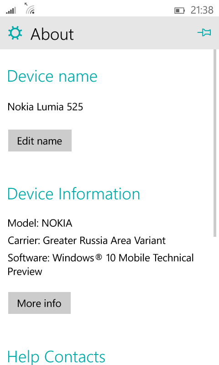This screenshot has height=365, width=219.
Task: Tap the word Preview in software text
Action: click(25, 271)
